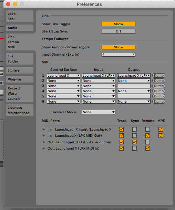
Task: Uncheck Track for In: LPX MIDI Out
Action: click(121, 136)
